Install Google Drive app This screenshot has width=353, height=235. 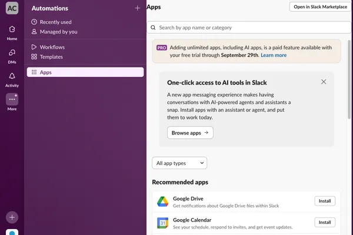pyautogui.click(x=325, y=201)
